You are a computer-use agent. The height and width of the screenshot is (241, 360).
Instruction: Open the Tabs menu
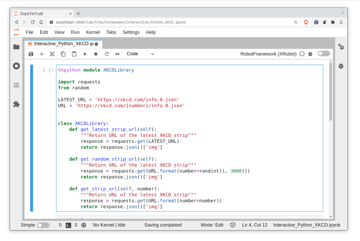111,32
